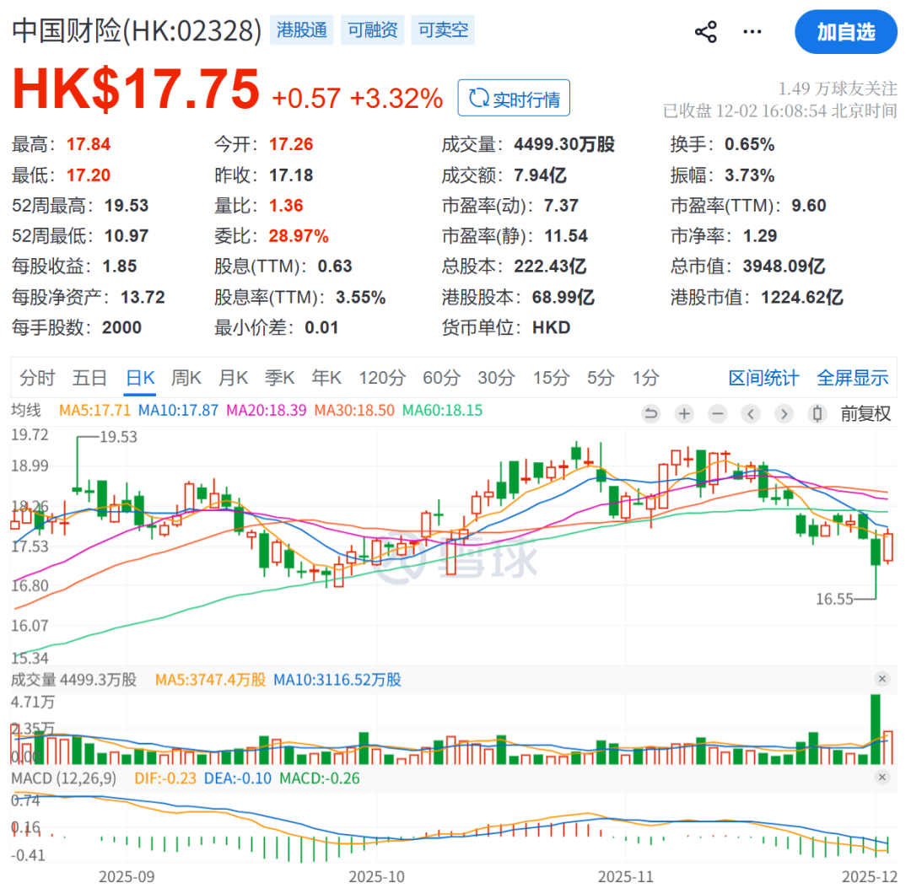Switch to the 1分 chart tab
Image resolution: width=911 pixels, height=894 pixels.
coord(645,378)
